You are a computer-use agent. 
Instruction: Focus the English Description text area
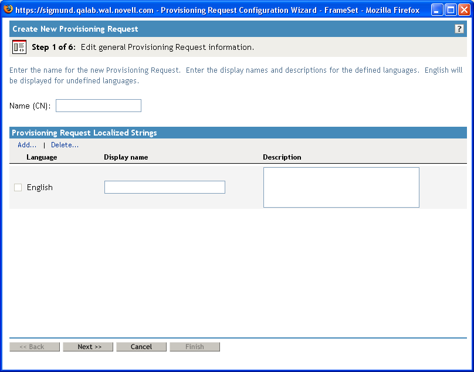click(x=341, y=188)
